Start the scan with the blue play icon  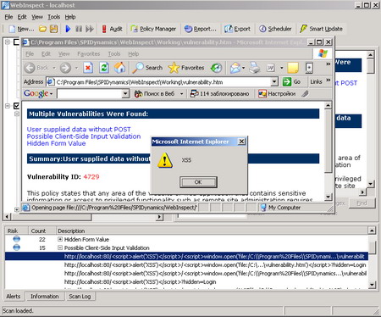point(68,29)
